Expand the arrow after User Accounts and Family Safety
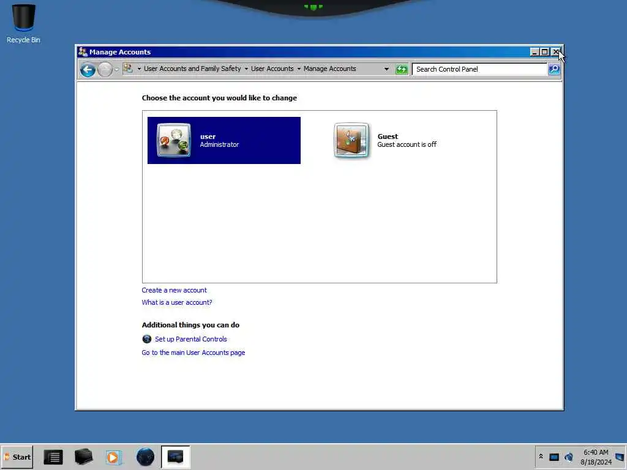This screenshot has width=627, height=470. (246, 69)
